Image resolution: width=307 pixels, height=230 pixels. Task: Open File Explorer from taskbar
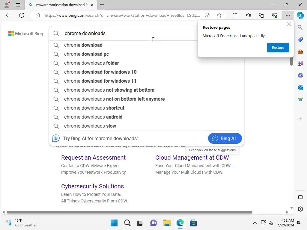pos(167,223)
